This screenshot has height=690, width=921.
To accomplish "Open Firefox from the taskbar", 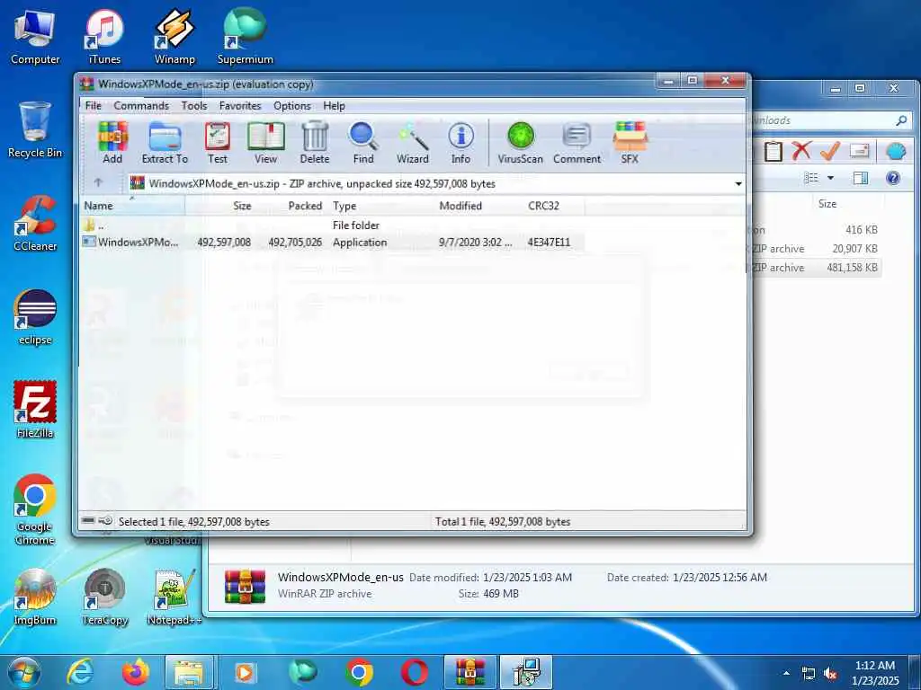I will pyautogui.click(x=135, y=672).
